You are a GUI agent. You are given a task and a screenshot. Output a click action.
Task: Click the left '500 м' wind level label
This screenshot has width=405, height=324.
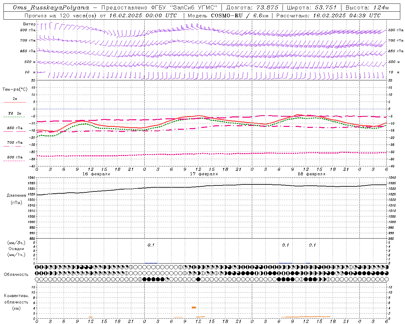[30, 62]
